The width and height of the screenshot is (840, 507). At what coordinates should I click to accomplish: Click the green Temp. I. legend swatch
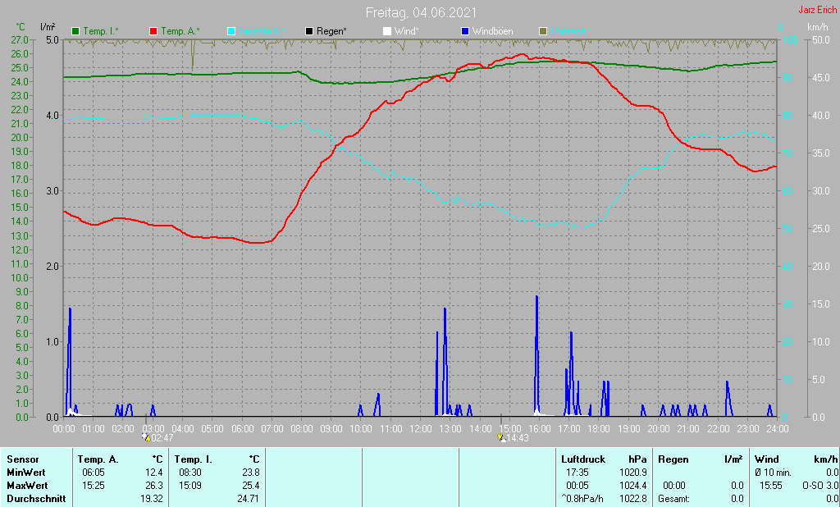tap(75, 31)
